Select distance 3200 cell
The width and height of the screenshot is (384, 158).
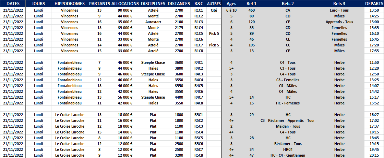point(179,155)
